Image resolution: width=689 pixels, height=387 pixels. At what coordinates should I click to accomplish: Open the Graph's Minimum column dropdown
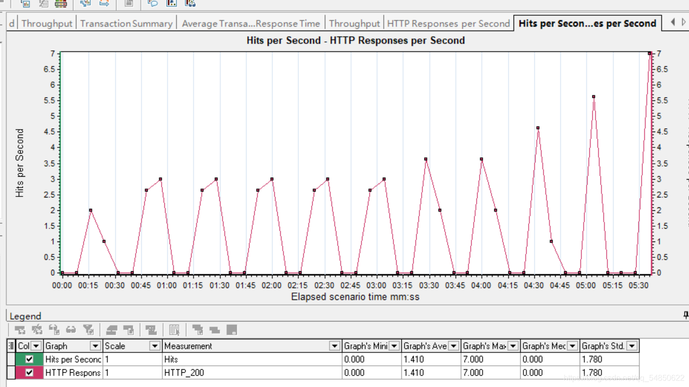(x=394, y=346)
